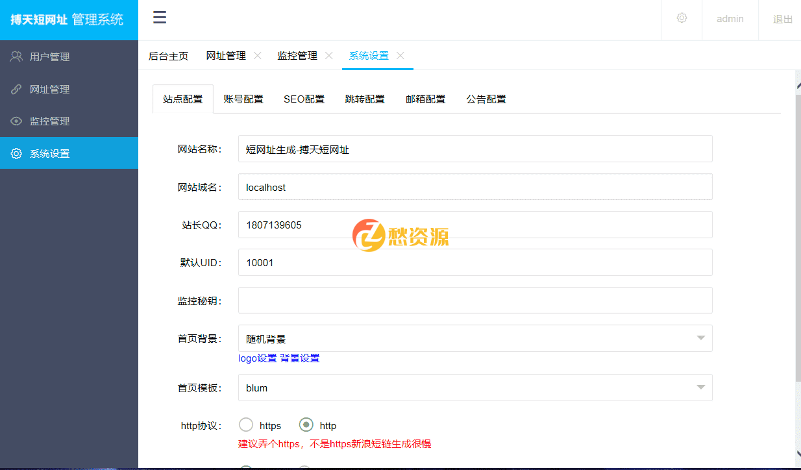The height and width of the screenshot is (470, 801).
Task: Click the 背景设置 link
Action: 301,358
